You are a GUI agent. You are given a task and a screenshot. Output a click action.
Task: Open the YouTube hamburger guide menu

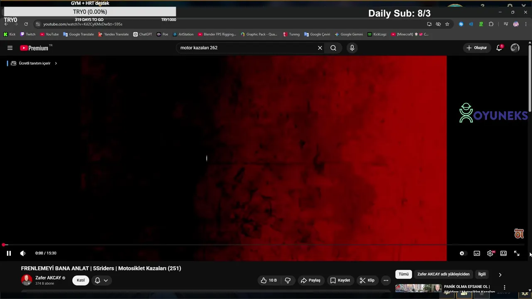[x=10, y=48]
